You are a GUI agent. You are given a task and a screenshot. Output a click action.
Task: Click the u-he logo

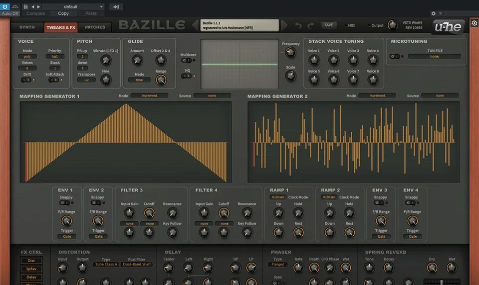point(448,27)
